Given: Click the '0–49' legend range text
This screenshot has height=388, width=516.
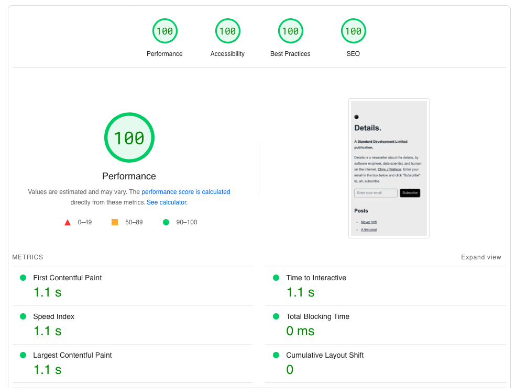Looking at the screenshot, I should (84, 222).
